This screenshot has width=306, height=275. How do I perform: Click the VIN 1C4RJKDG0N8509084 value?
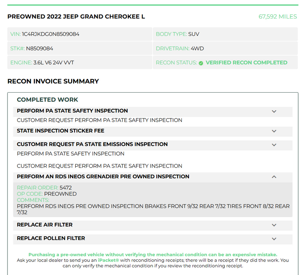point(51,34)
